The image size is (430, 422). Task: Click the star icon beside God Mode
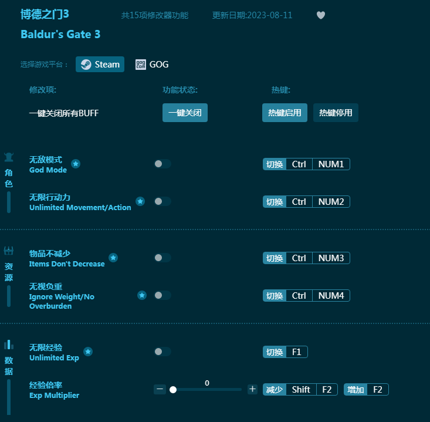click(x=76, y=164)
